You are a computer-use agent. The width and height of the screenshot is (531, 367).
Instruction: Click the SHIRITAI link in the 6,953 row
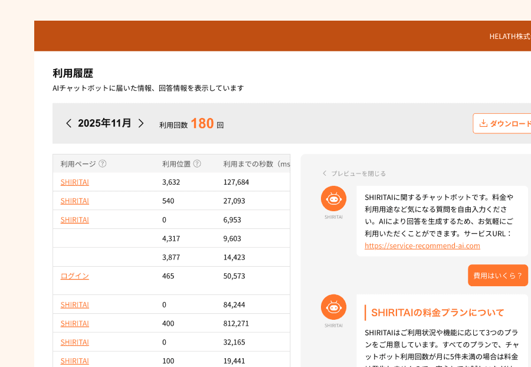click(x=75, y=219)
